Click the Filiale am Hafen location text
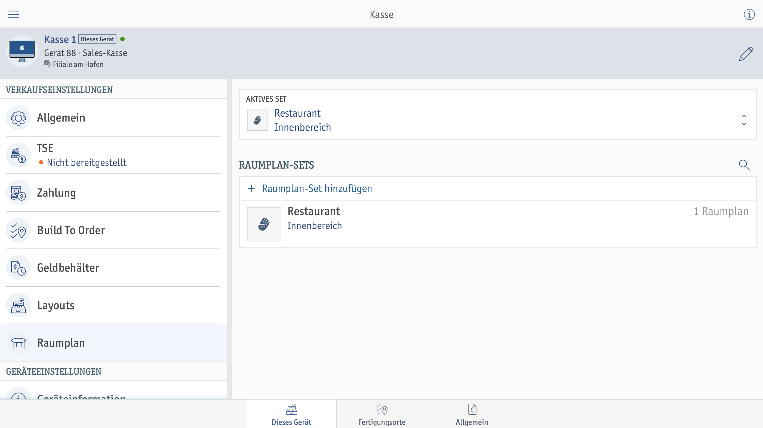This screenshot has width=763, height=428. 78,64
